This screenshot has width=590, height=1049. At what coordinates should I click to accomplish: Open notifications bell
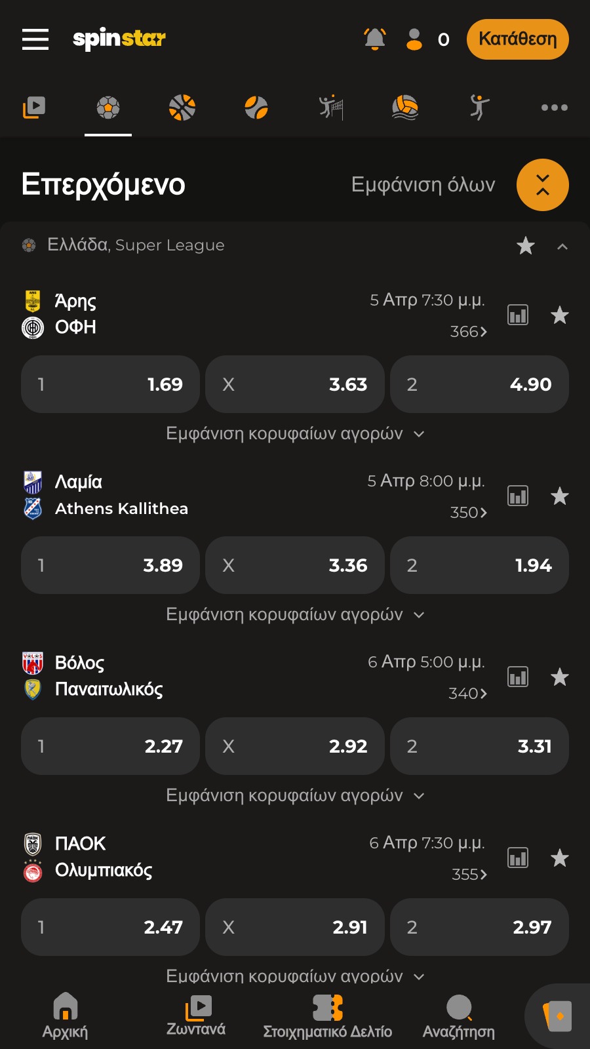tap(375, 39)
